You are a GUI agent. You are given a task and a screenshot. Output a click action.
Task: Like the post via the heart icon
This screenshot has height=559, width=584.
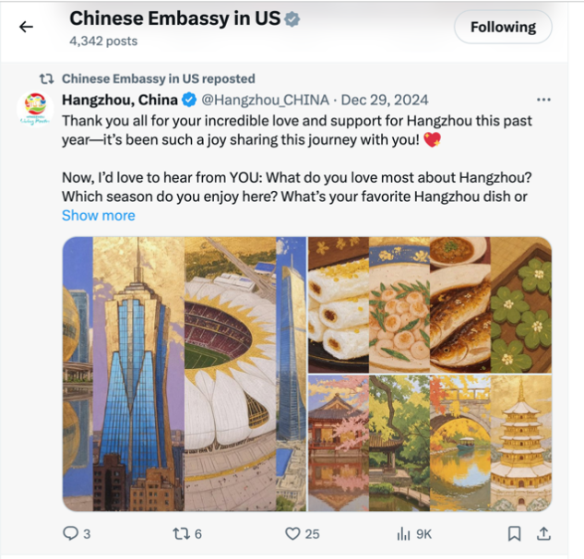click(x=302, y=534)
